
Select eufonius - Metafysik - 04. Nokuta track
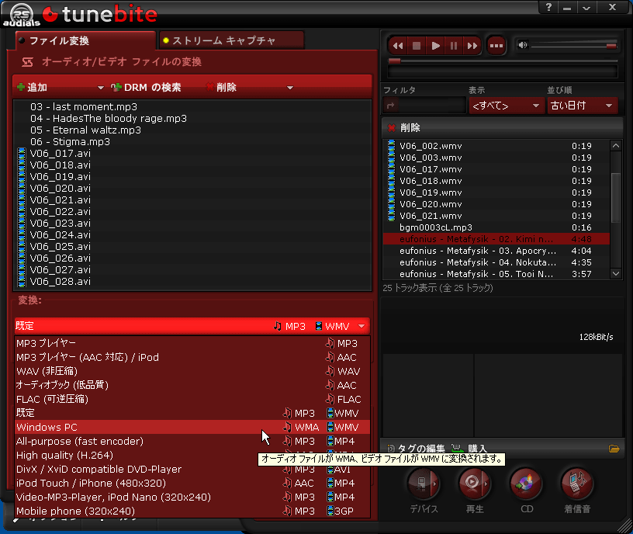click(496, 262)
